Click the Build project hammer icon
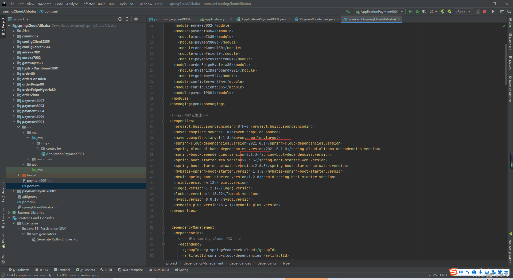Viewport: 513px width, 280px height. 348,11
